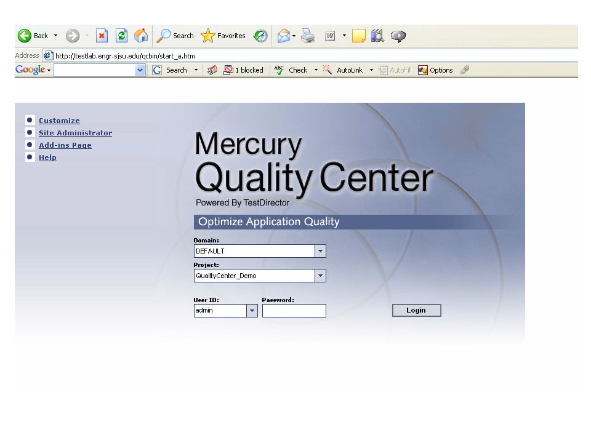Click the greyed AutoFill button

pyautogui.click(x=395, y=70)
